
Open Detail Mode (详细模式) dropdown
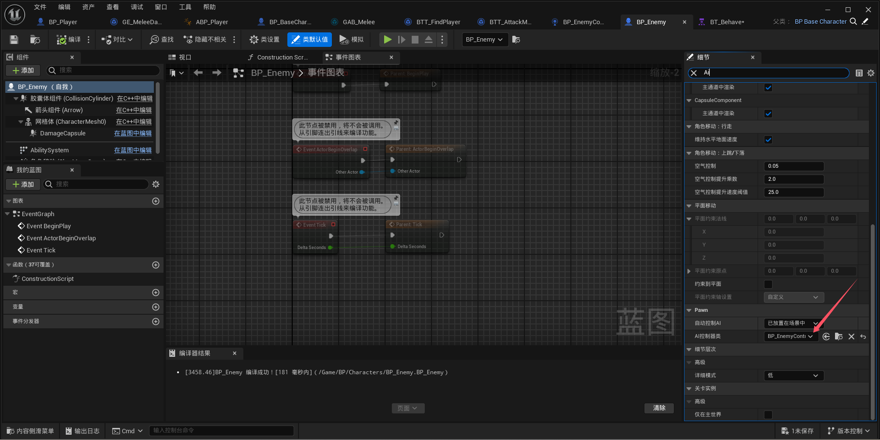pyautogui.click(x=793, y=376)
